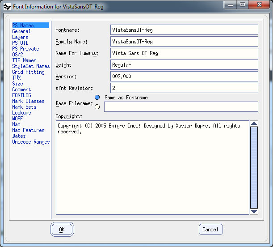Select the PS Names section
The height and width of the screenshot is (247, 273).
[x=30, y=26]
